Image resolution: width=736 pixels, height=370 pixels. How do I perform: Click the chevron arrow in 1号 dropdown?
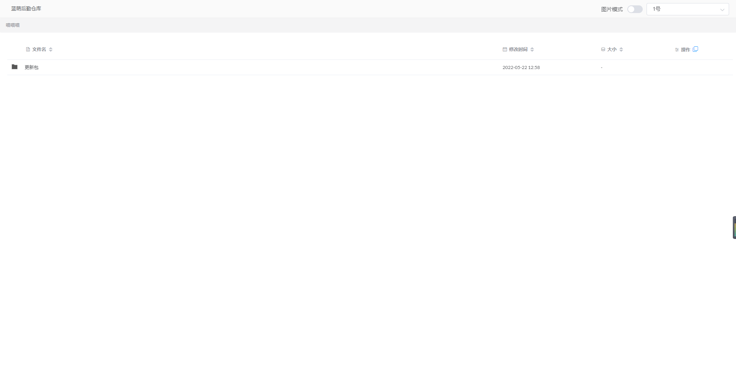coord(722,10)
